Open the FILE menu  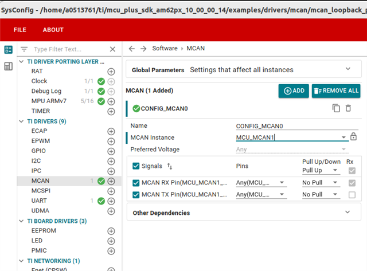[x=20, y=30]
